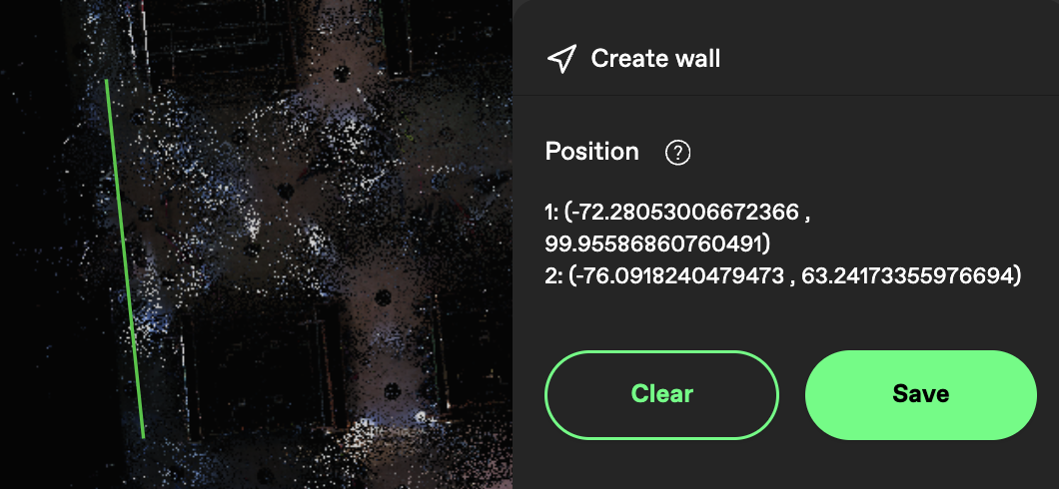The image size is (1059, 489).
Task: Click the Position section label
Action: point(591,152)
